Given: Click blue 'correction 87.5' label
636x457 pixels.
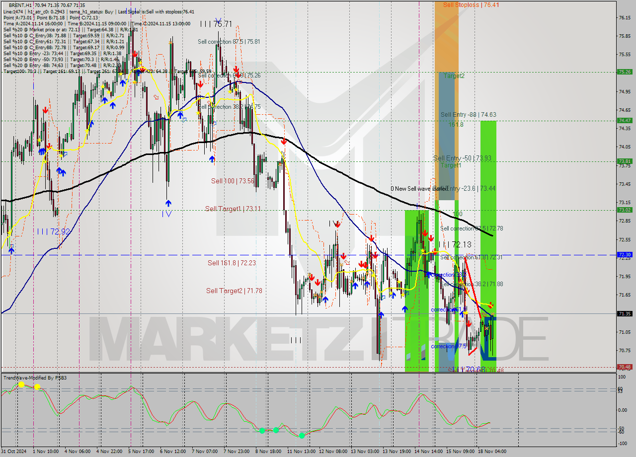Looking at the screenshot, I should [x=449, y=346].
